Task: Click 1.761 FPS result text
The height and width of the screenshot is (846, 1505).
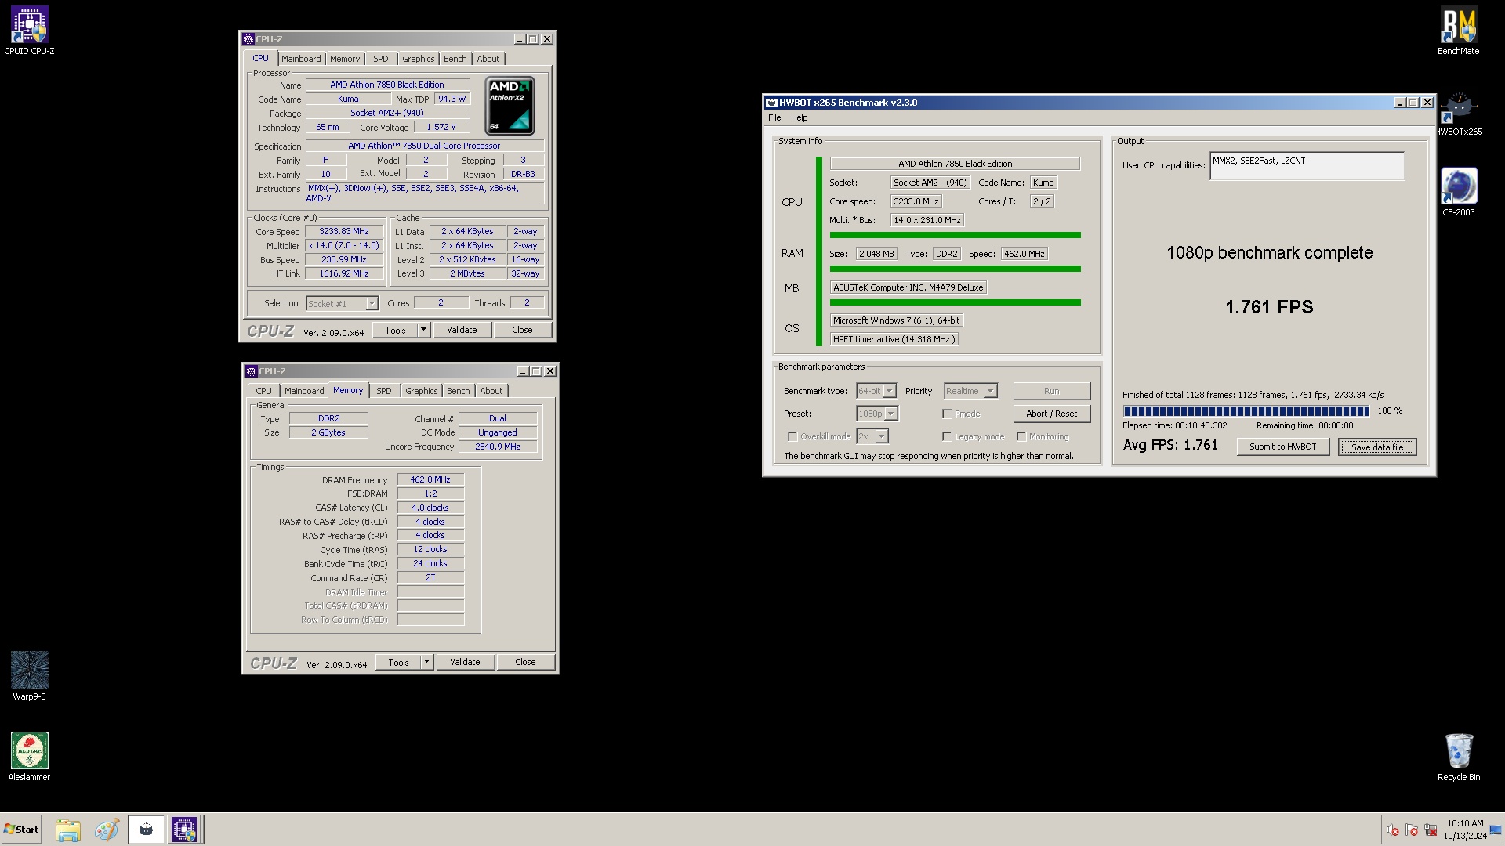Action: 1269,308
